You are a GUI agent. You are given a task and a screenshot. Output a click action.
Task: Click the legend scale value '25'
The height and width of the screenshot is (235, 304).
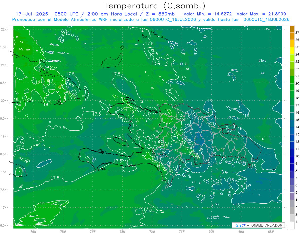click(x=297, y=47)
